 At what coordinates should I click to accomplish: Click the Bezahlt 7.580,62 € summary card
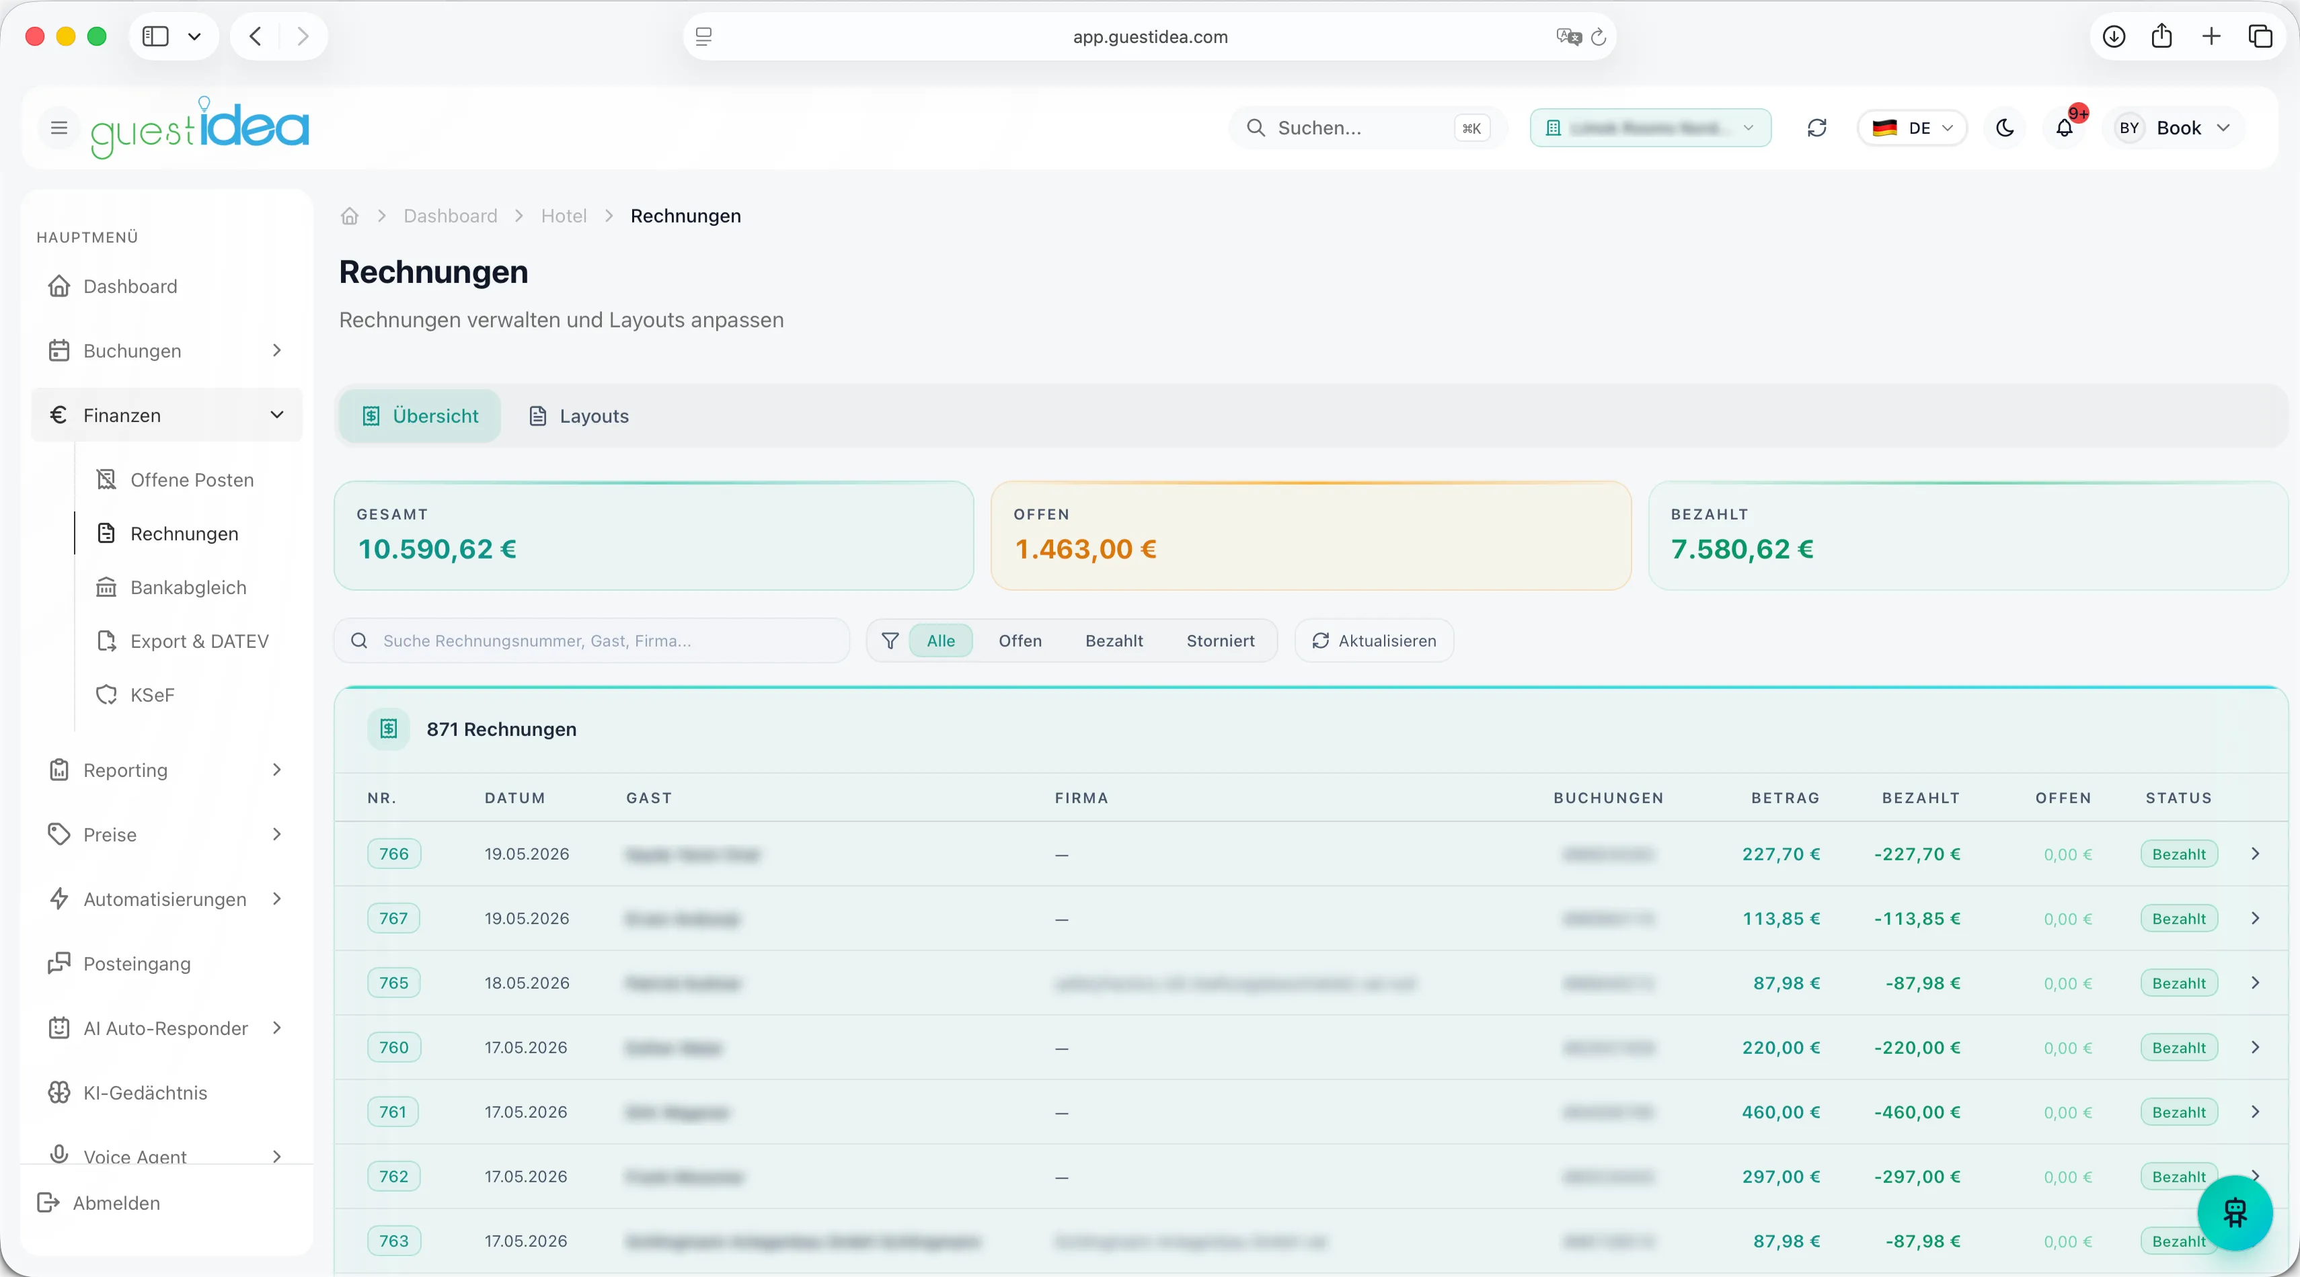pos(1968,536)
